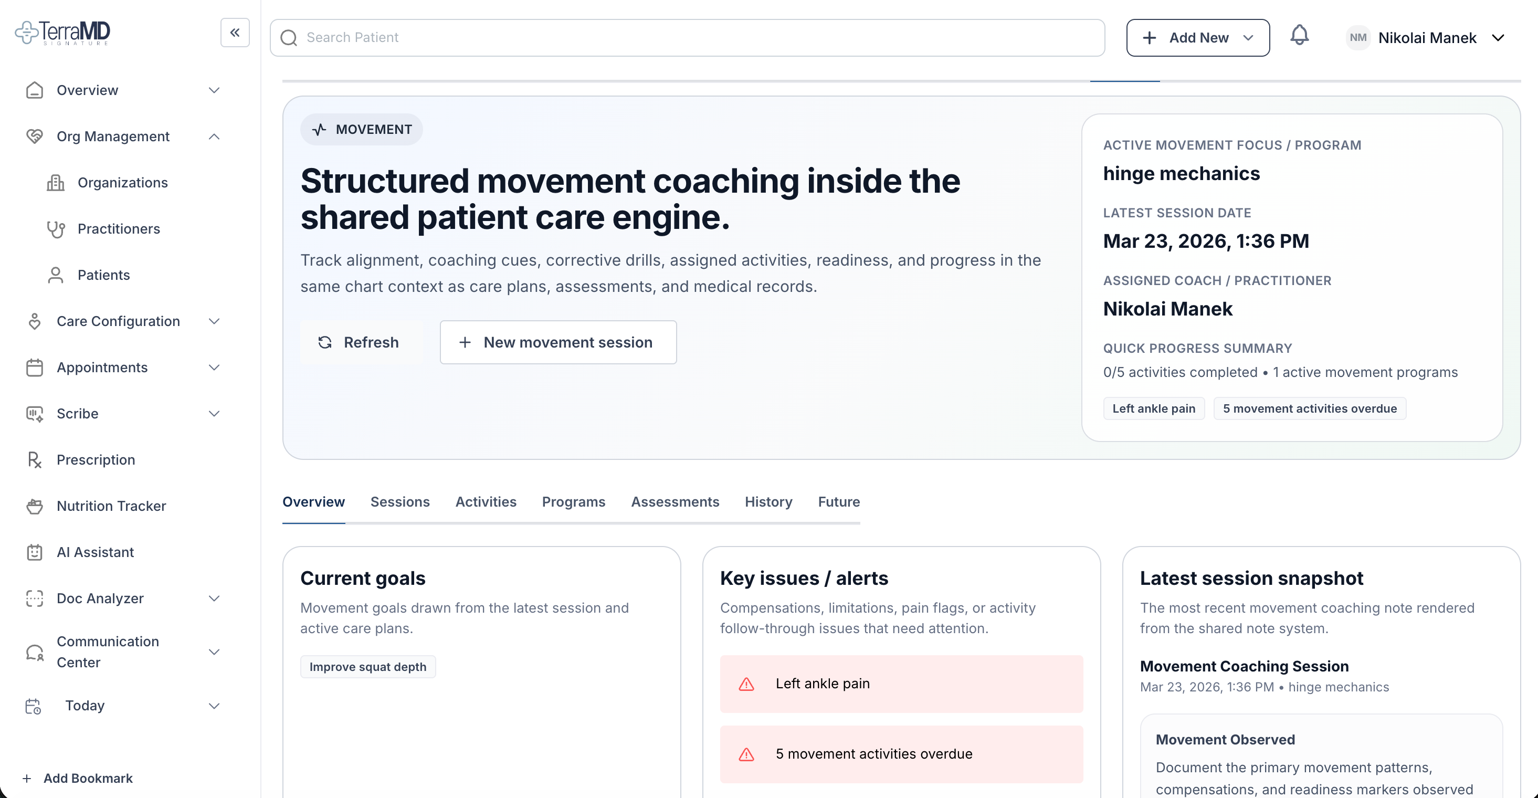The height and width of the screenshot is (798, 1538).
Task: Collapse the sidebar with the double-chevron button
Action: coord(235,33)
